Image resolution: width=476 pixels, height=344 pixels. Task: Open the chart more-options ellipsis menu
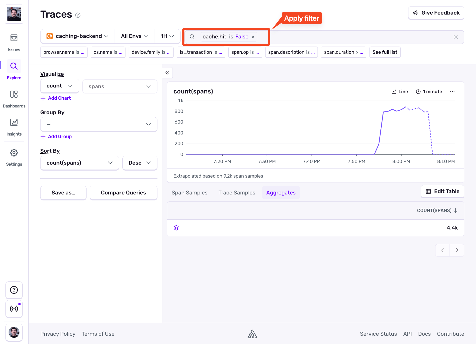tap(452, 92)
